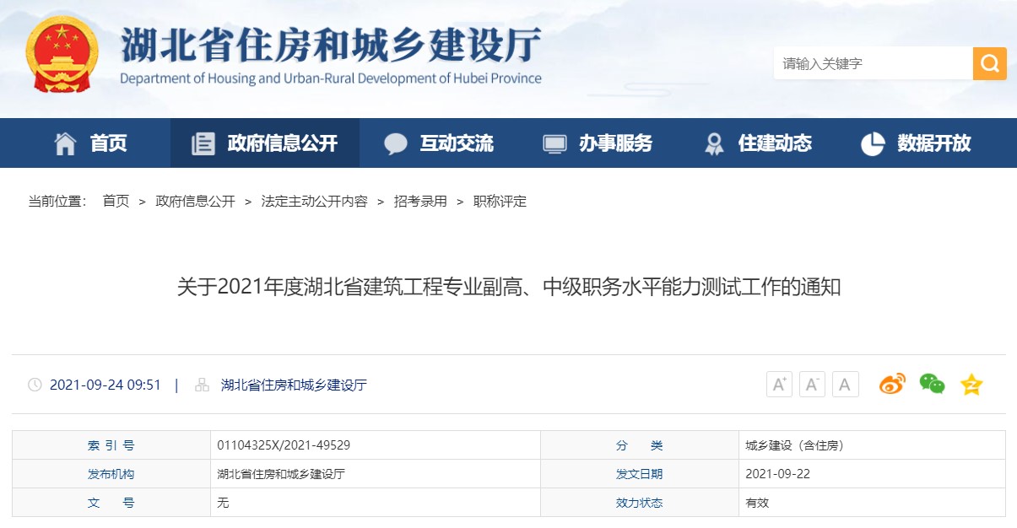1017x528 pixels.
Task: Click the clock icon before publish time
Action: (x=35, y=385)
